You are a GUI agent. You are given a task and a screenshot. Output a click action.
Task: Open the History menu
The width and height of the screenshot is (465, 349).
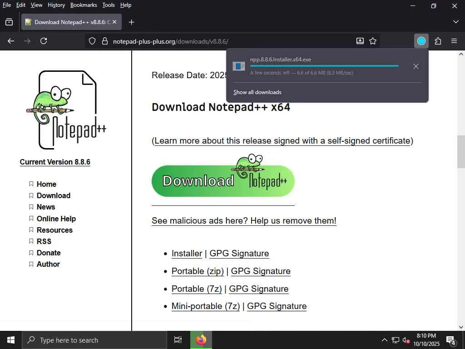click(56, 5)
